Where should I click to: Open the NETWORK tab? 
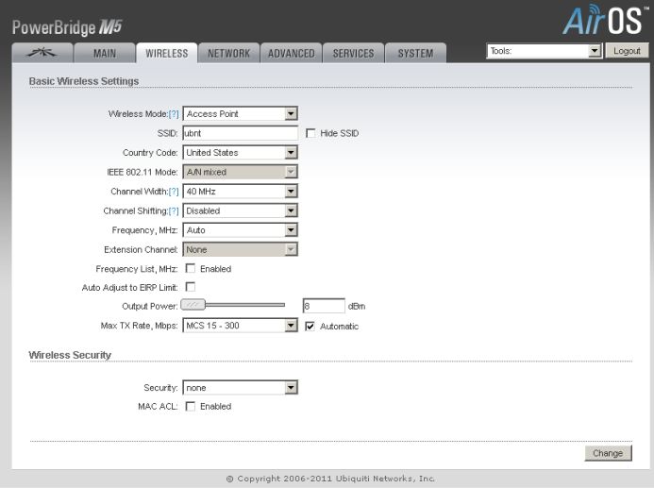[228, 53]
